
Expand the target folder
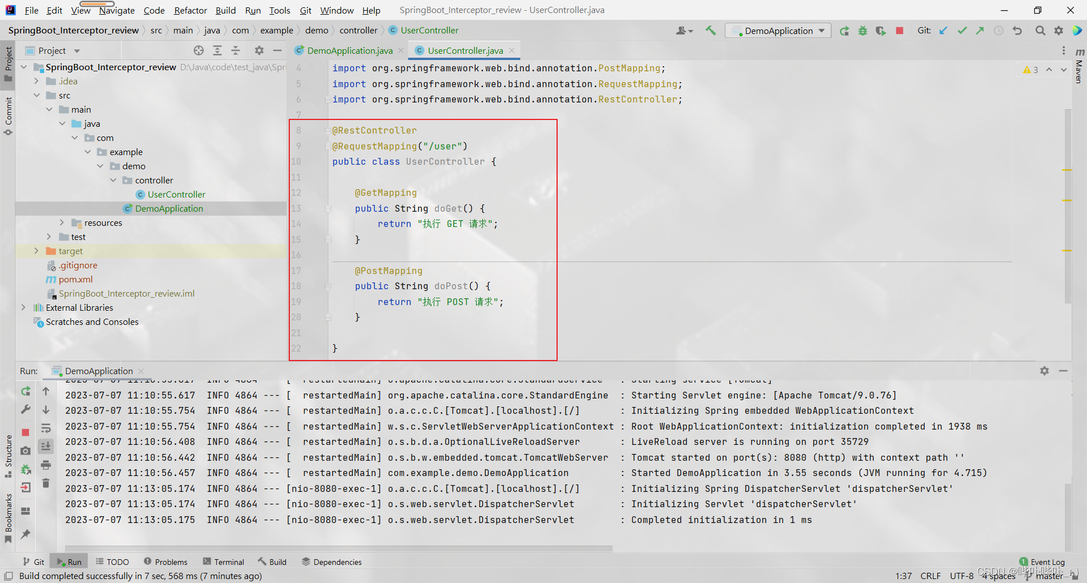pyautogui.click(x=36, y=251)
